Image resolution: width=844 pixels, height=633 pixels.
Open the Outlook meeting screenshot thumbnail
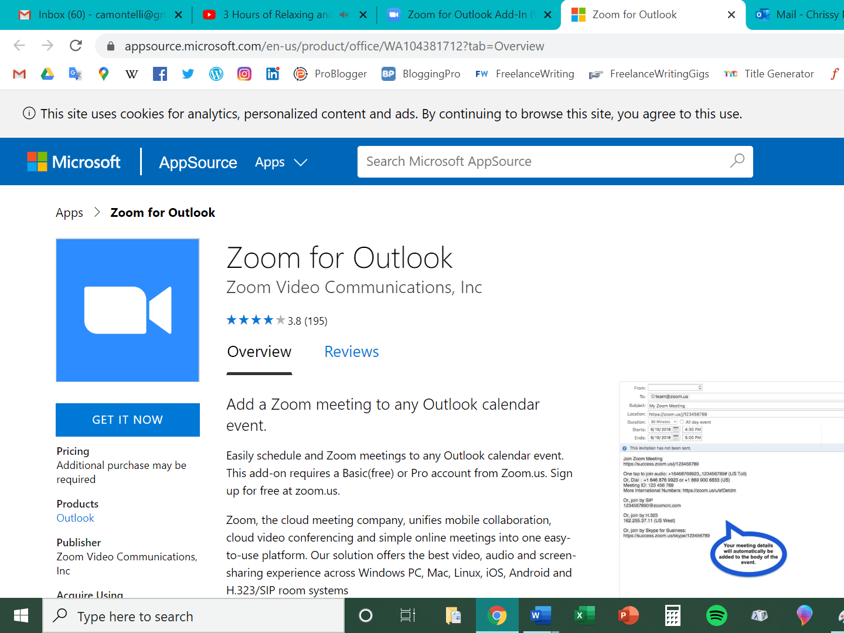[x=731, y=489]
